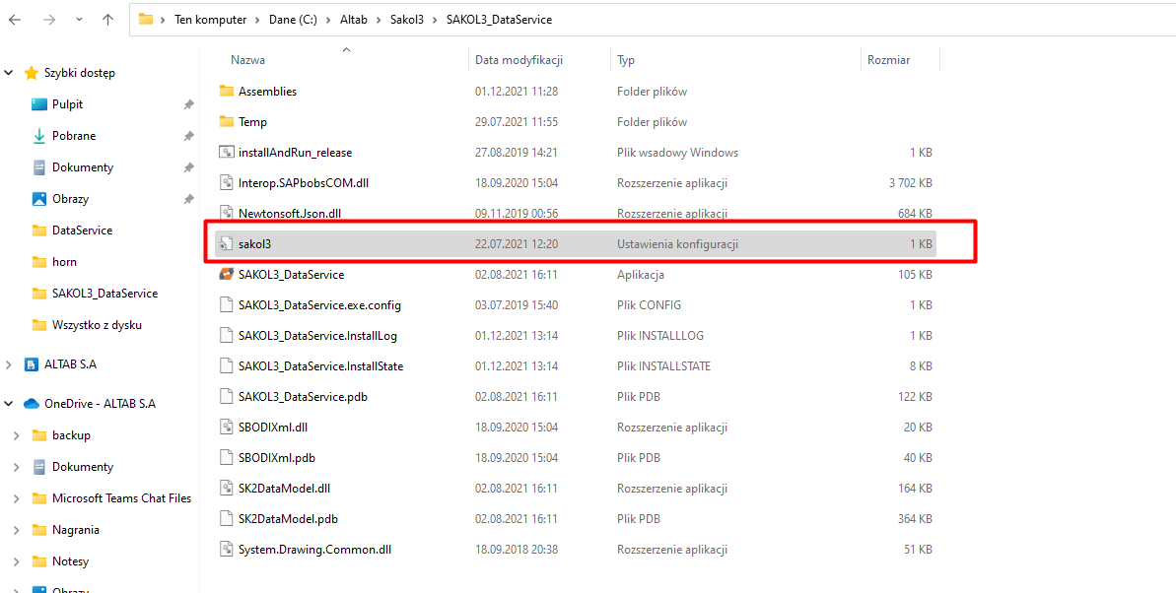Click date 18.09.2018 20:38

tap(516, 550)
